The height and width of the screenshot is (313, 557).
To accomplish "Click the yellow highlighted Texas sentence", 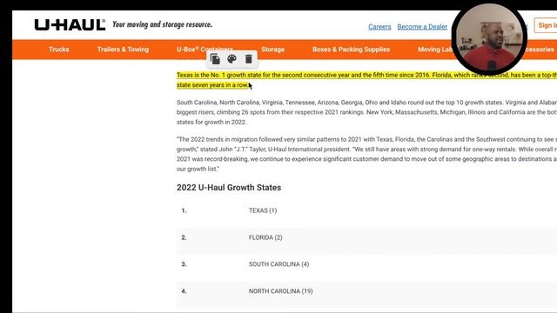I will click(366, 80).
